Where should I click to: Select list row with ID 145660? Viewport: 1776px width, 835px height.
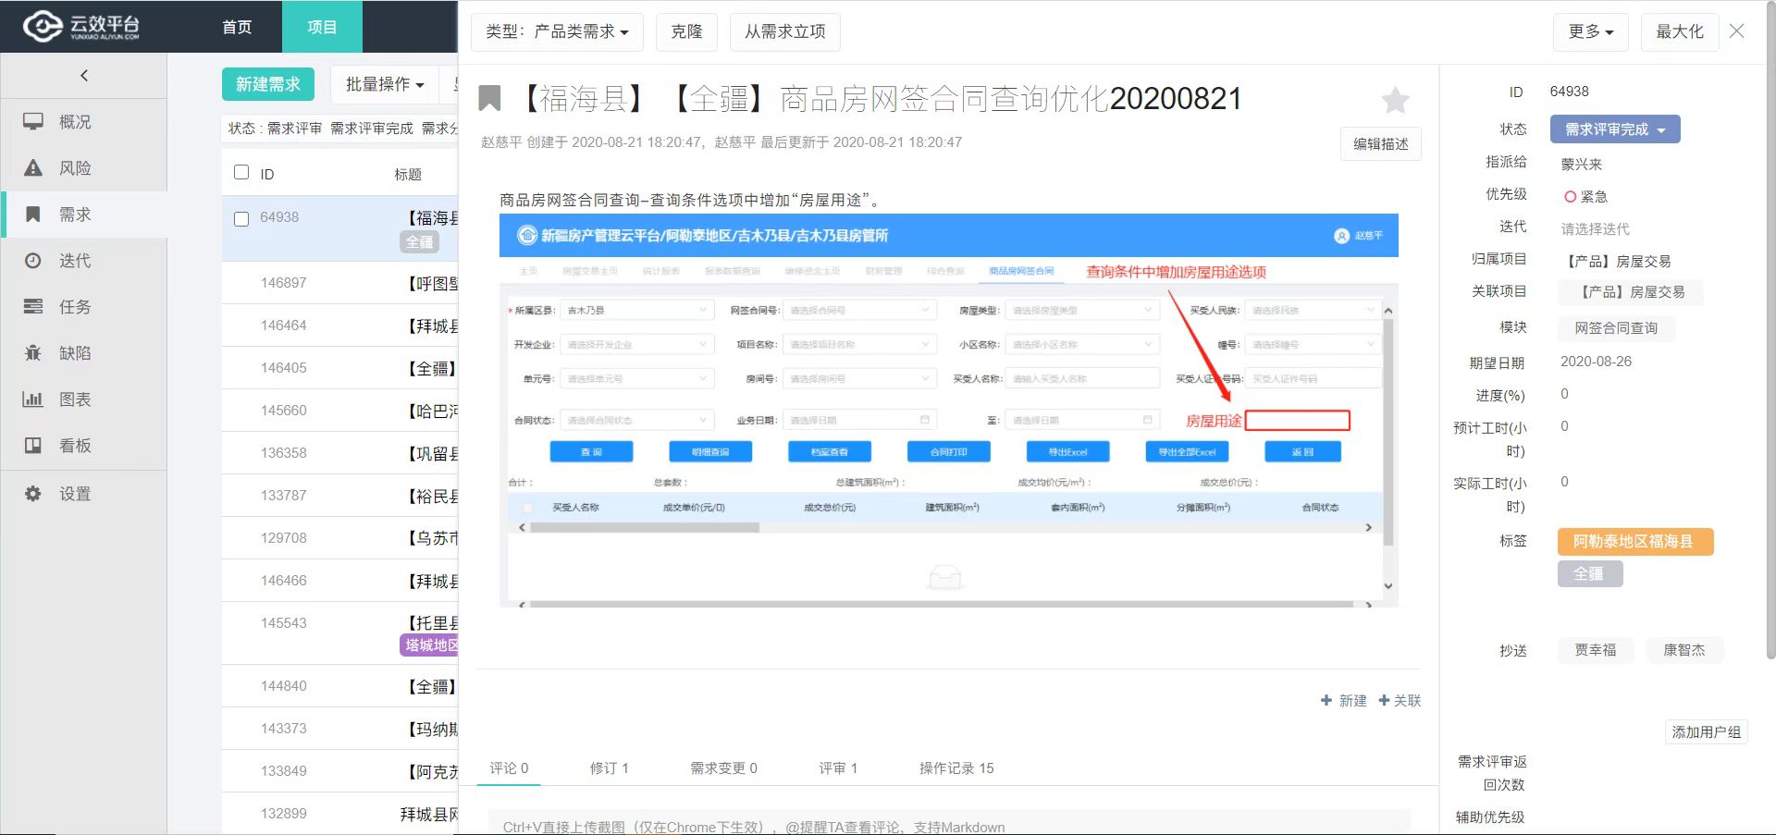pos(339,411)
